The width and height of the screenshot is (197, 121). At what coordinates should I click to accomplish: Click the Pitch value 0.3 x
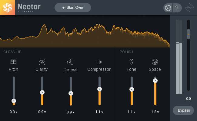pos(14,112)
